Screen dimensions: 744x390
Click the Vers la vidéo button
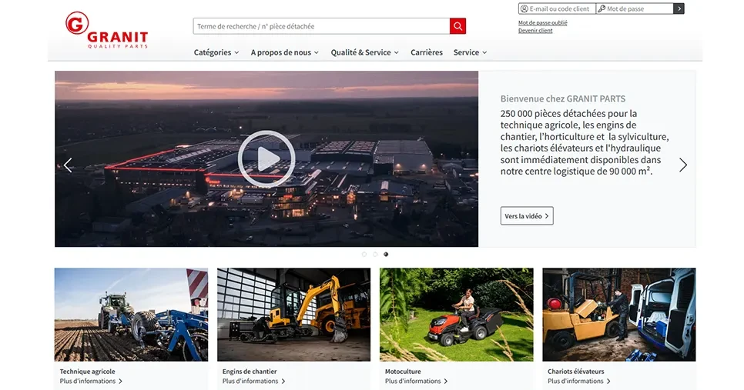527,216
